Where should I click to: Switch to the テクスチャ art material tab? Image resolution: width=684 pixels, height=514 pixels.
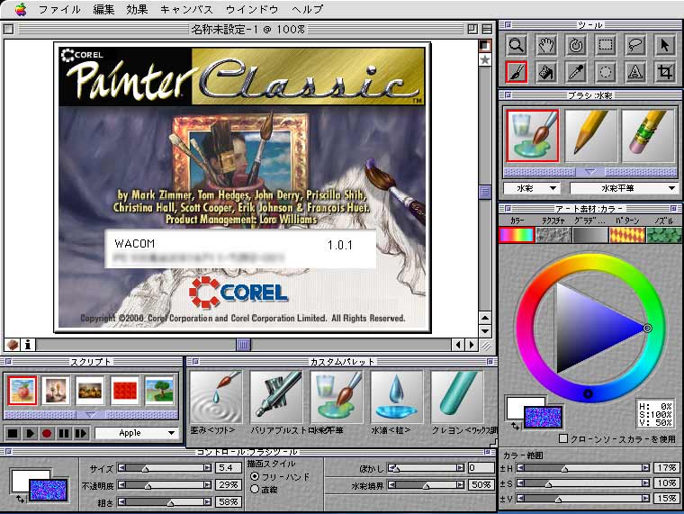click(x=553, y=235)
